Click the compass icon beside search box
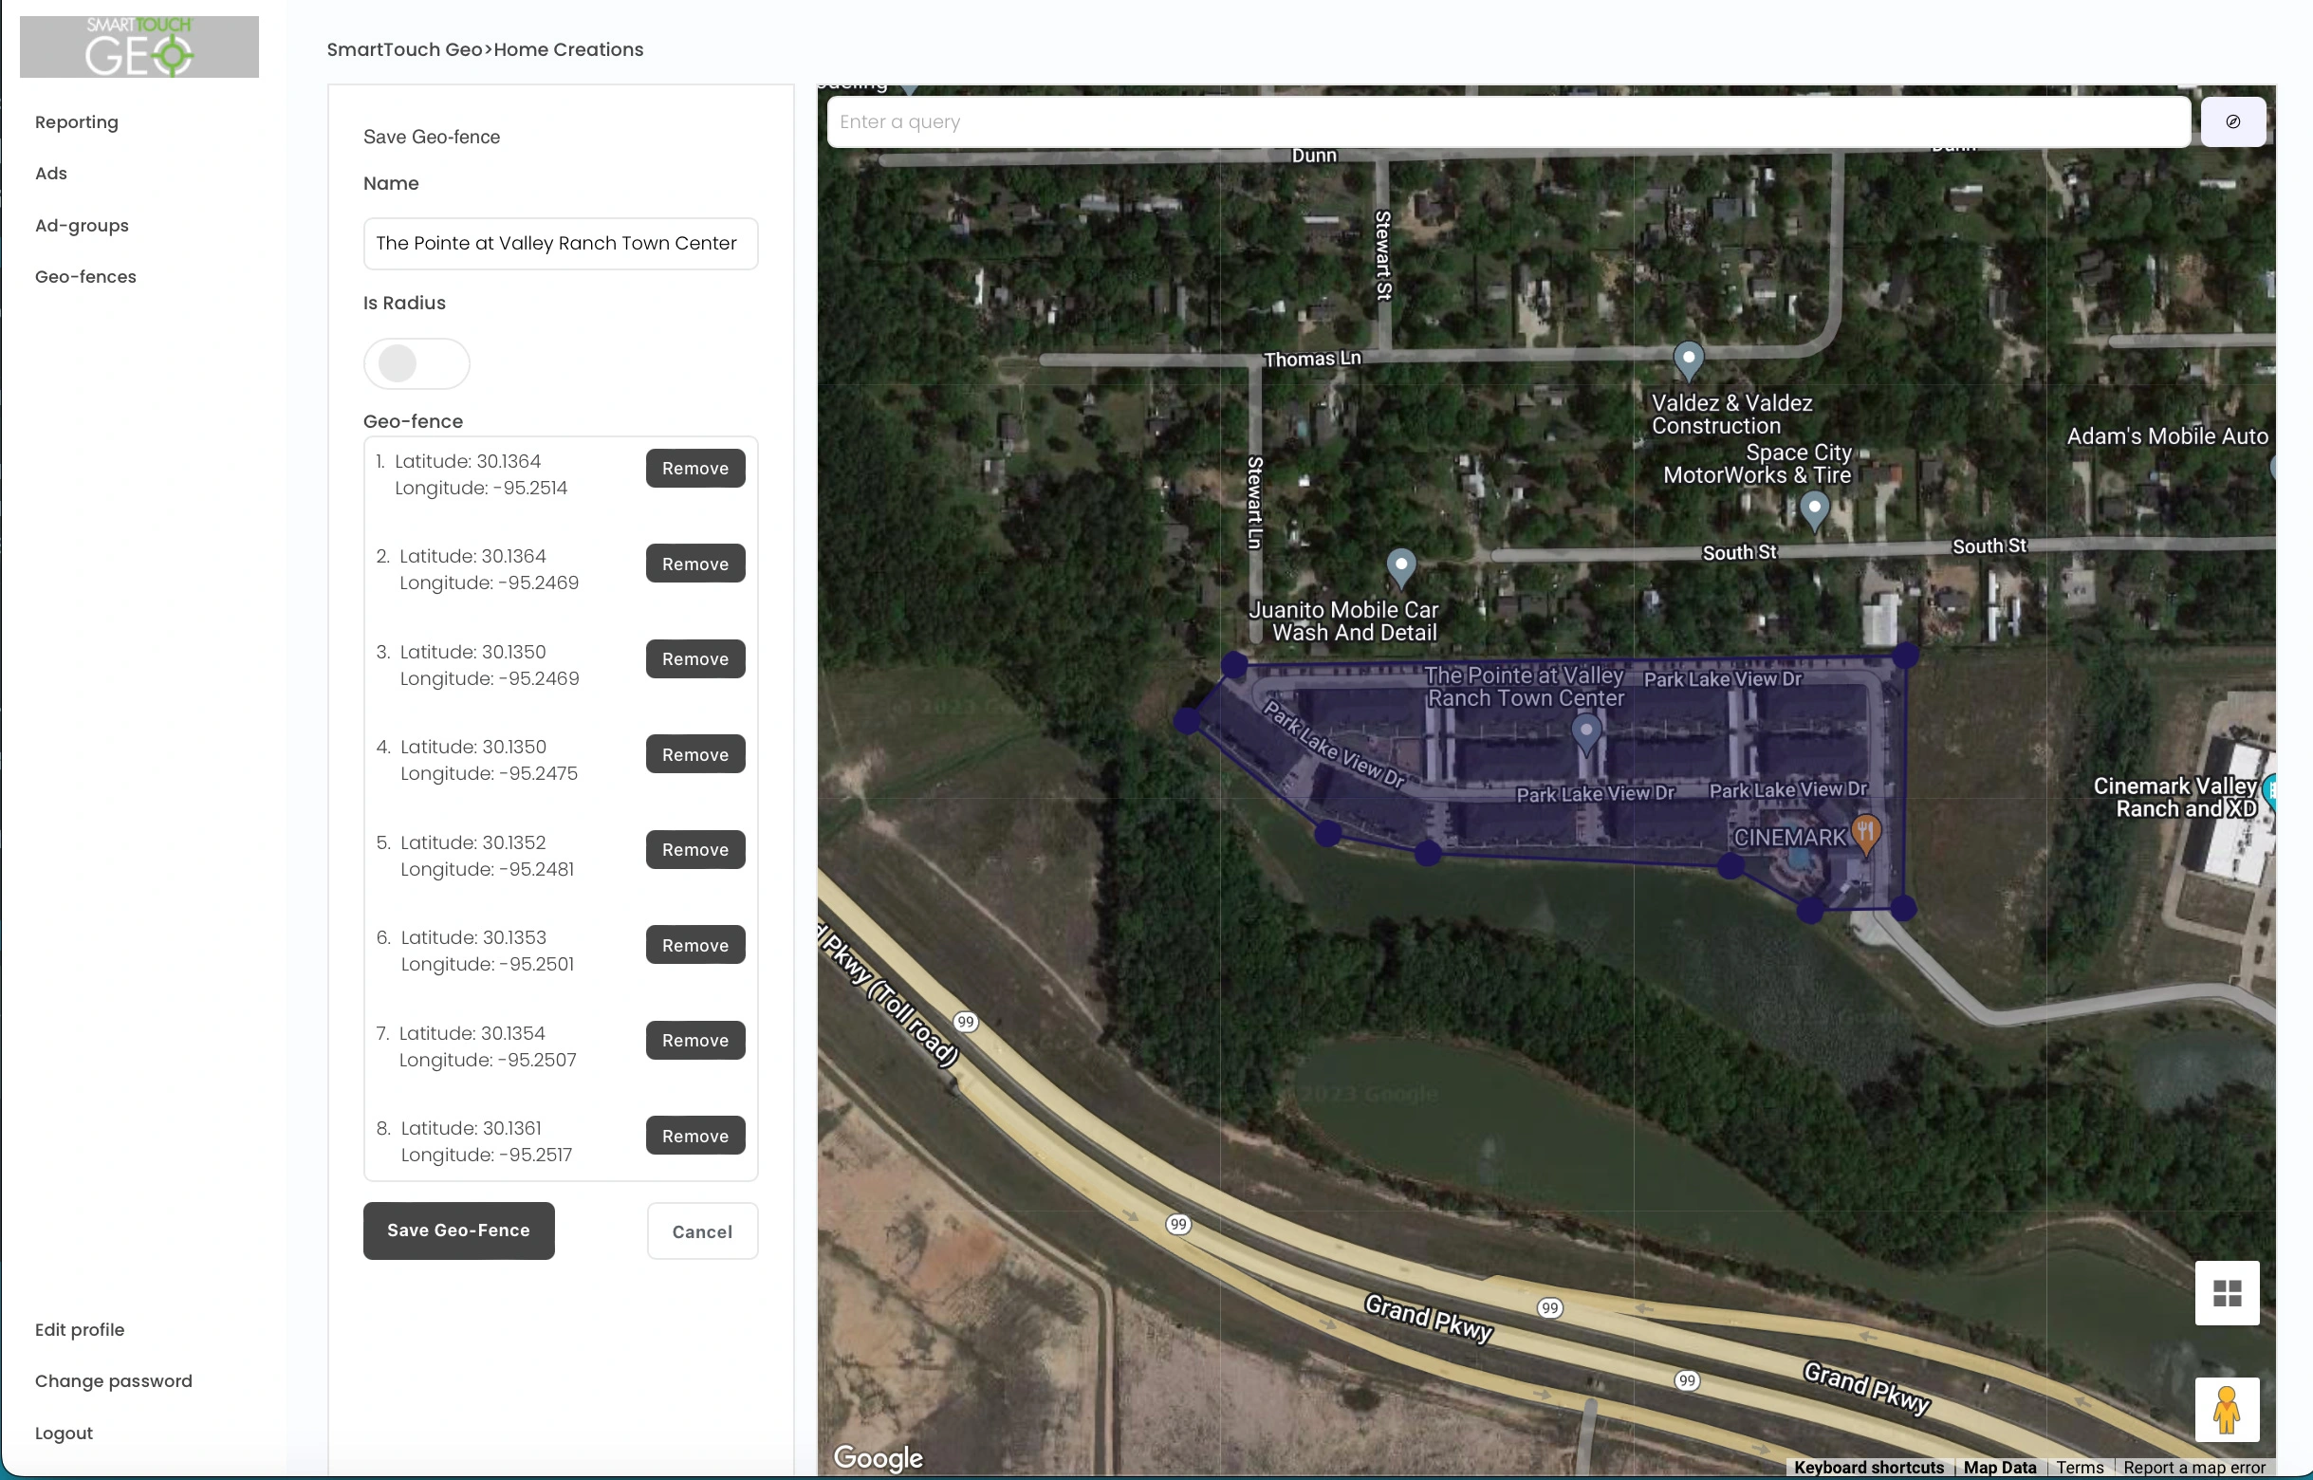Image resolution: width=2313 pixels, height=1480 pixels. (2232, 122)
